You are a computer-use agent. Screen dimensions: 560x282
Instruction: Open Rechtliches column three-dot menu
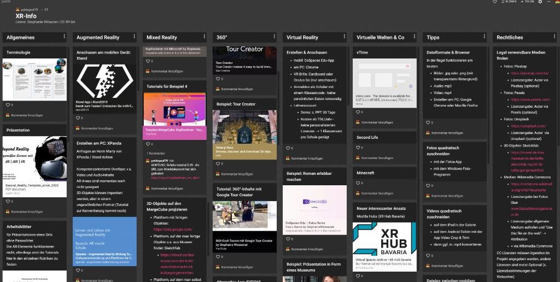coord(555,37)
